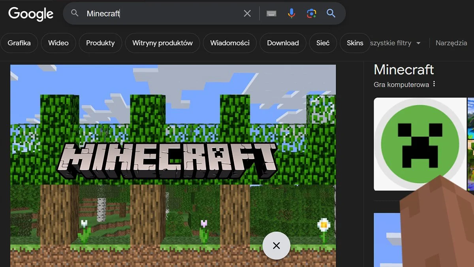
Task: Click the on-screen keyboard icon
Action: [271, 13]
